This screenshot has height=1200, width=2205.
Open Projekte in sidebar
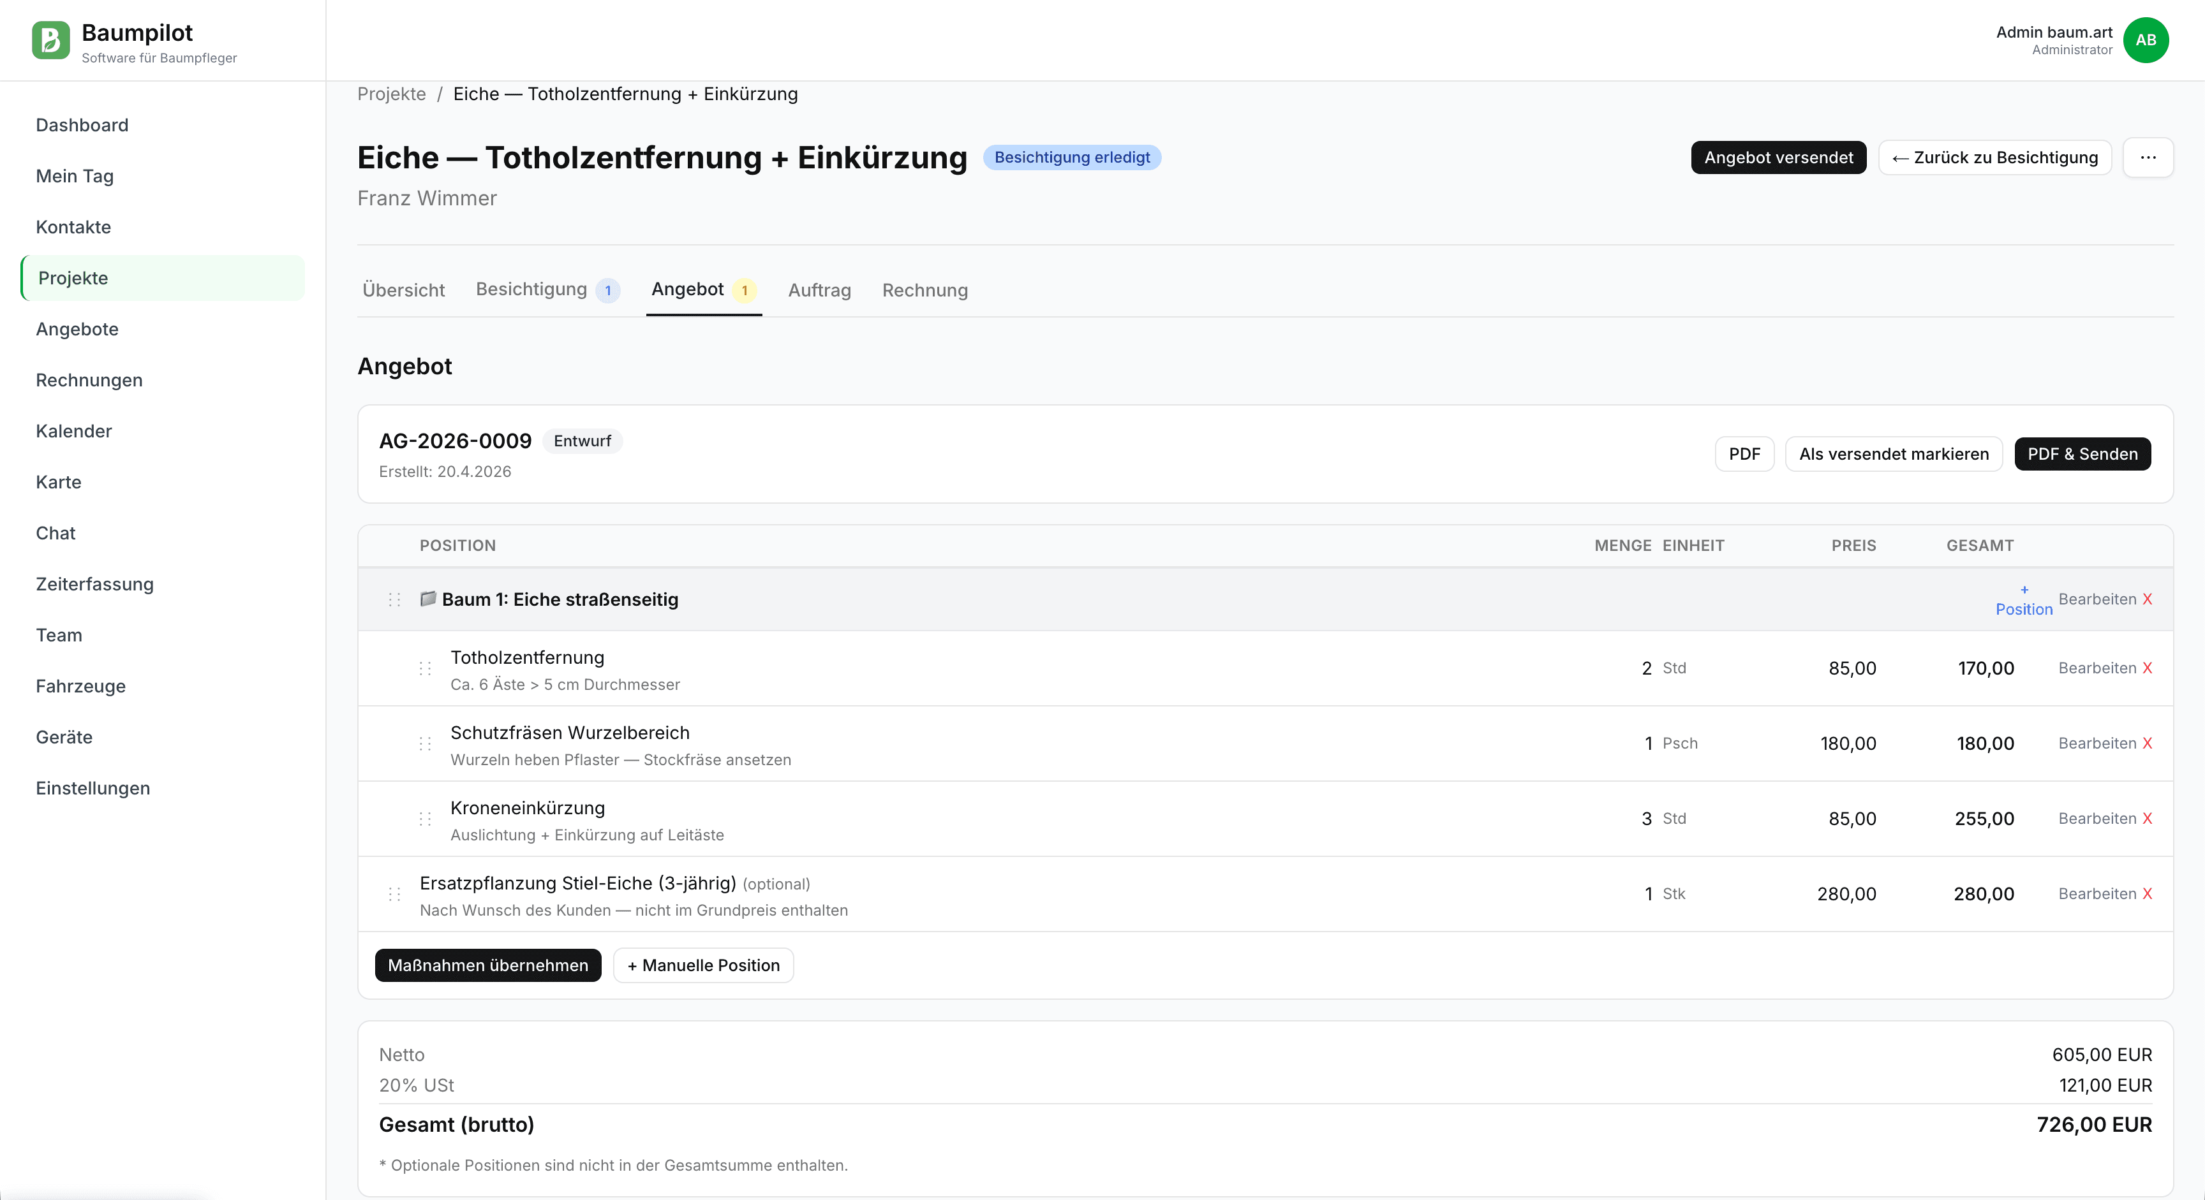point(163,278)
